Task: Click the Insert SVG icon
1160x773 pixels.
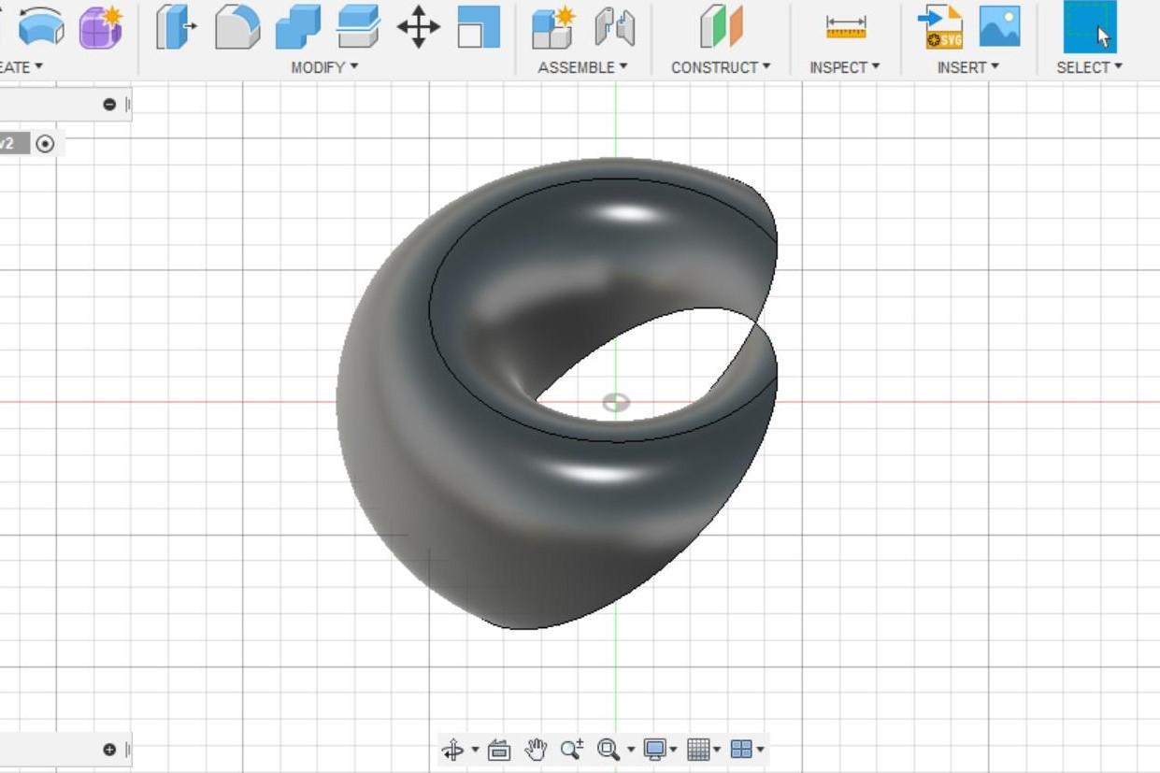Action: coord(940,28)
